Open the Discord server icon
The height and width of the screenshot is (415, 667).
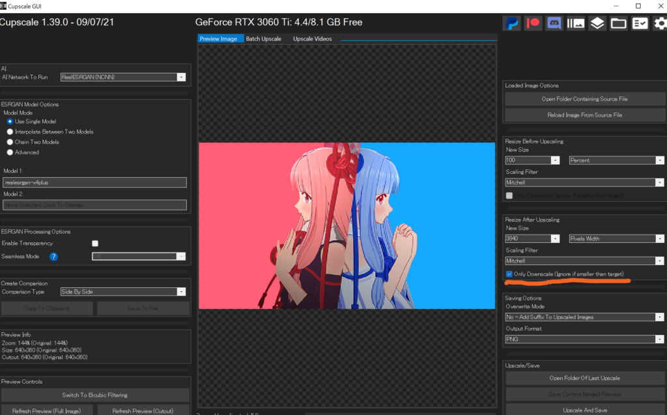pyautogui.click(x=555, y=23)
